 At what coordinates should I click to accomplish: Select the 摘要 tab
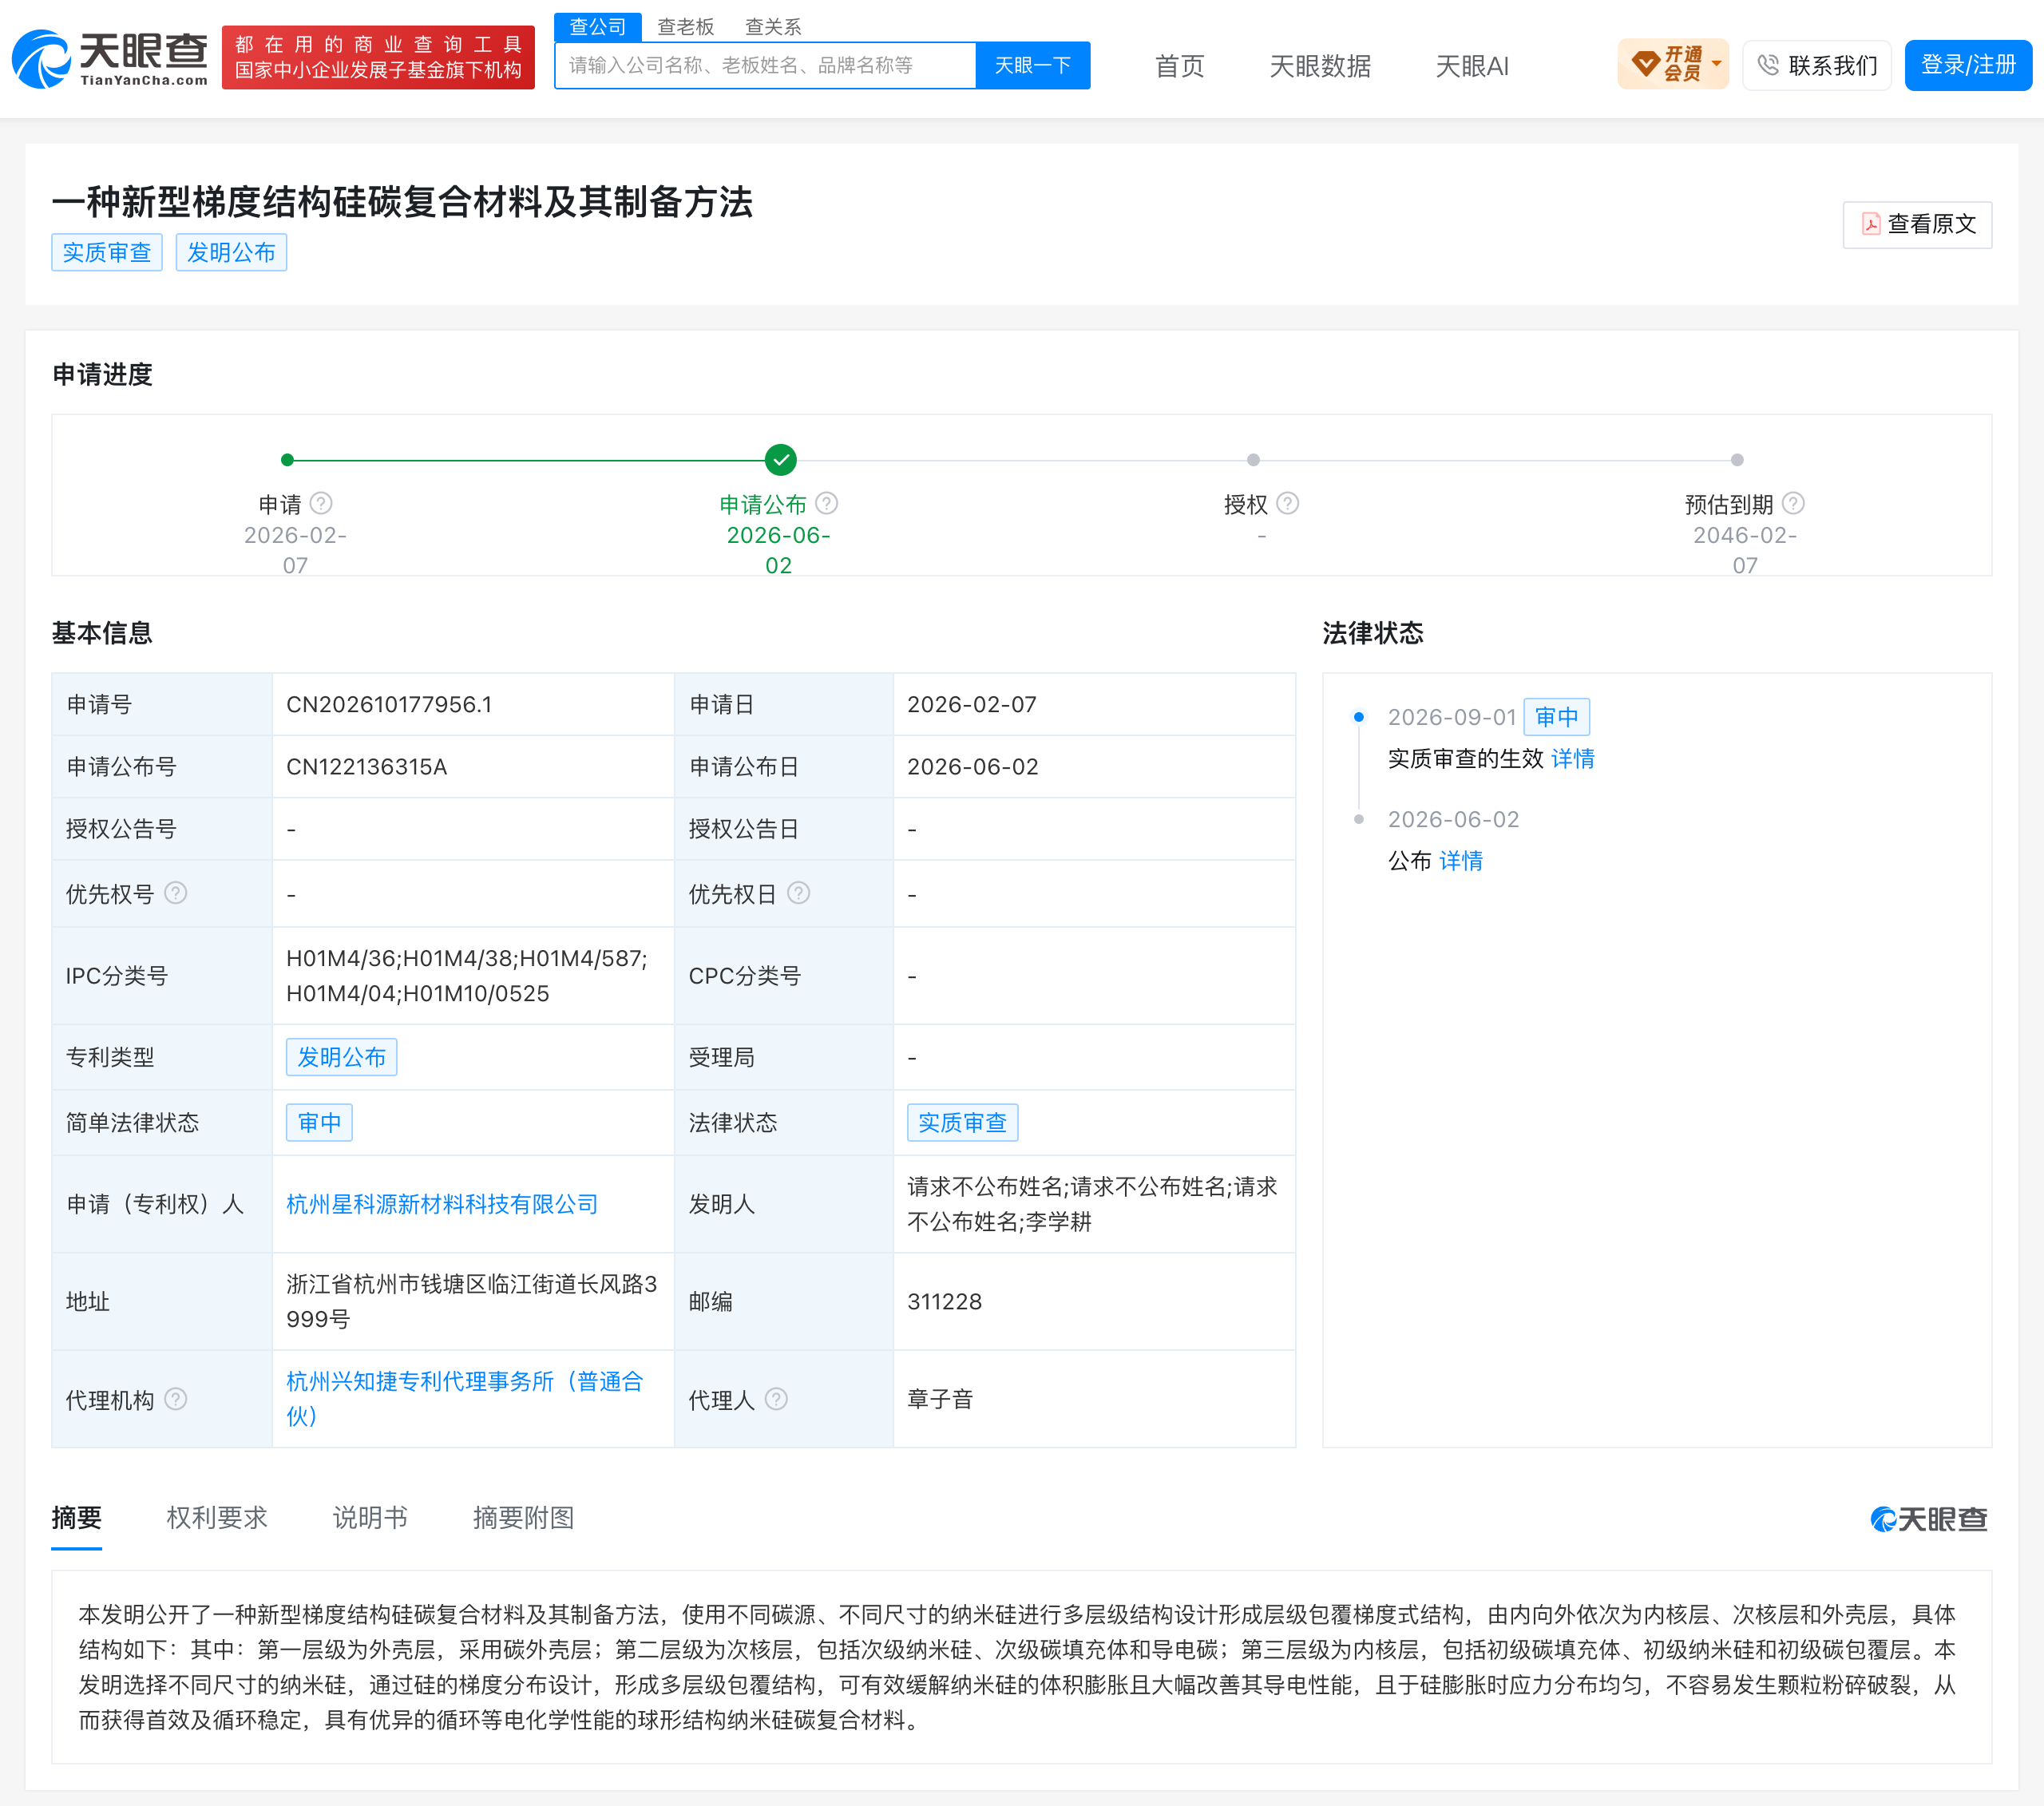[x=77, y=1518]
